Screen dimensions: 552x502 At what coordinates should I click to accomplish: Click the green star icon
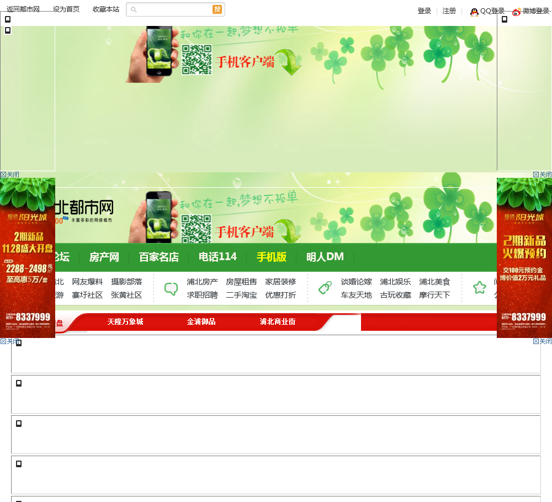tap(479, 288)
